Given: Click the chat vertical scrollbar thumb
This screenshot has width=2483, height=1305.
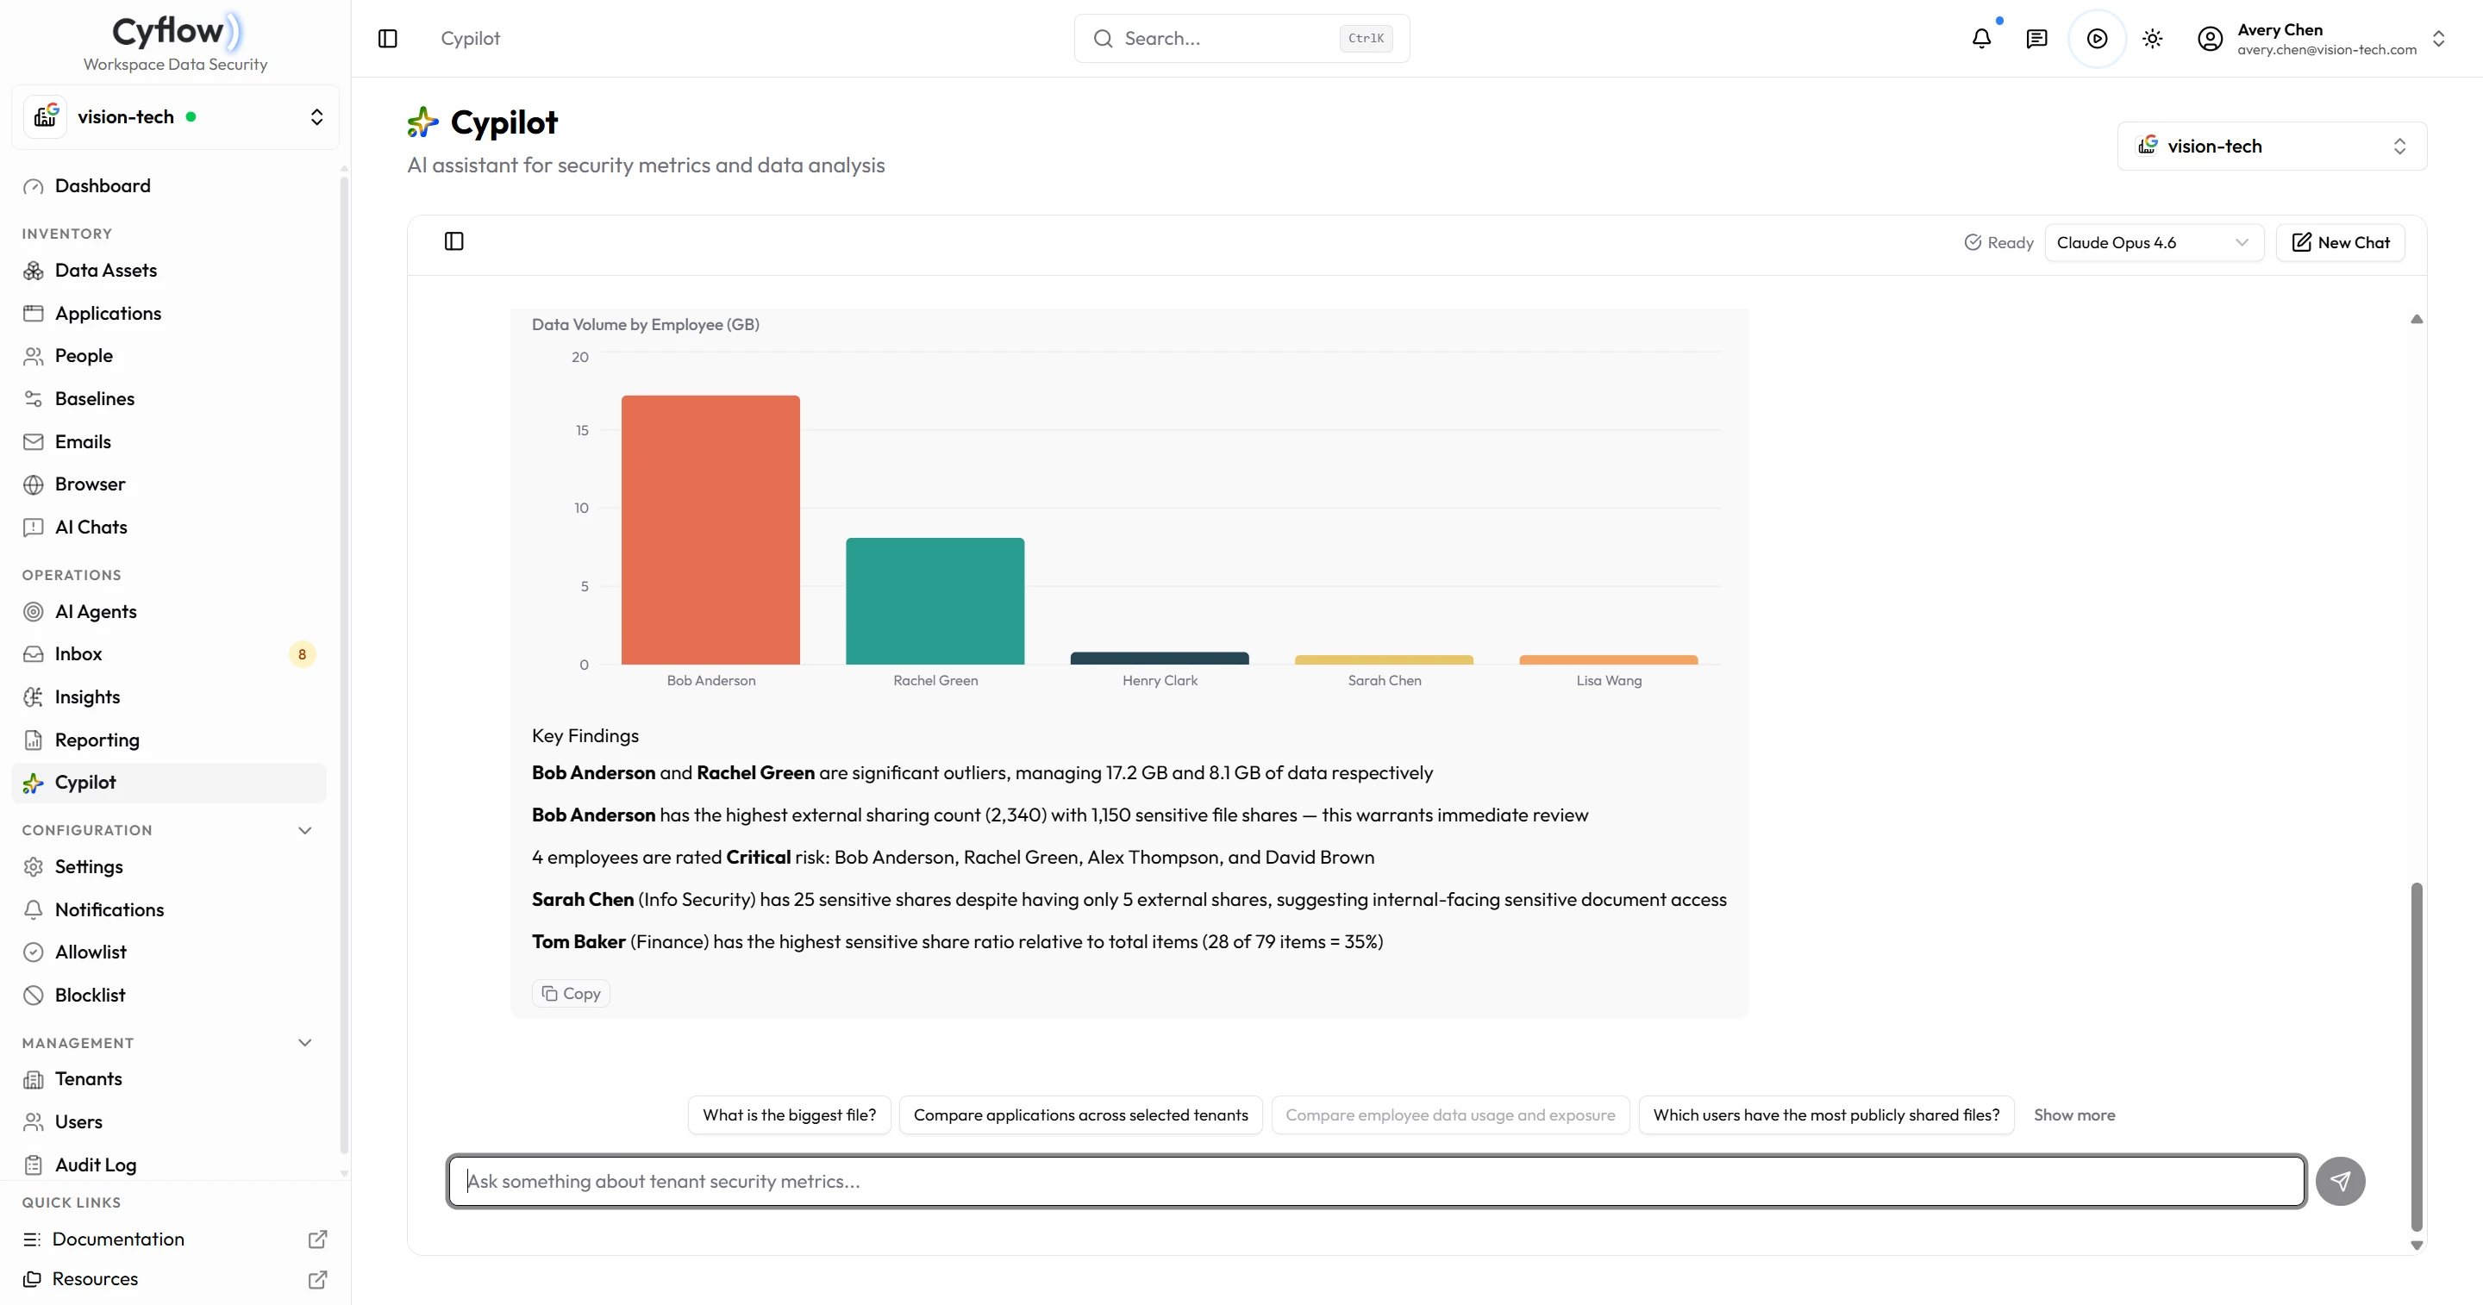Looking at the screenshot, I should point(2417,1057).
